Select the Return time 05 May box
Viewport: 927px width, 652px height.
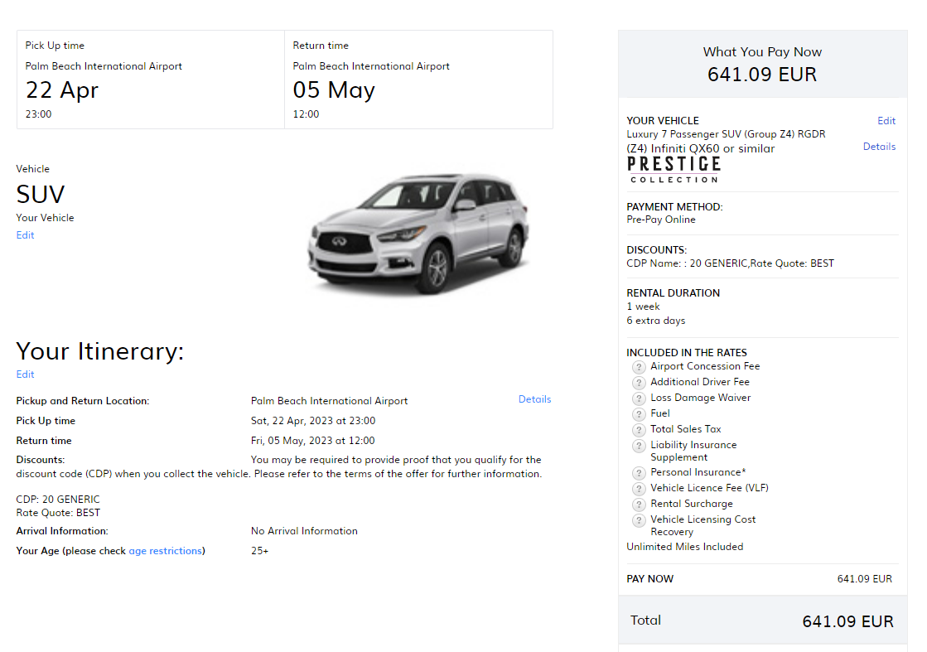pyautogui.click(x=418, y=80)
